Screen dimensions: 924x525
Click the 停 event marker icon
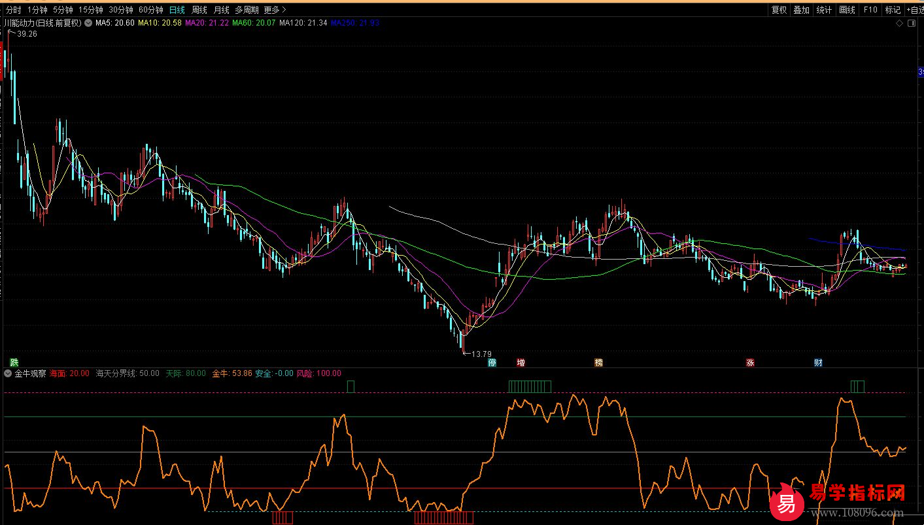[492, 362]
